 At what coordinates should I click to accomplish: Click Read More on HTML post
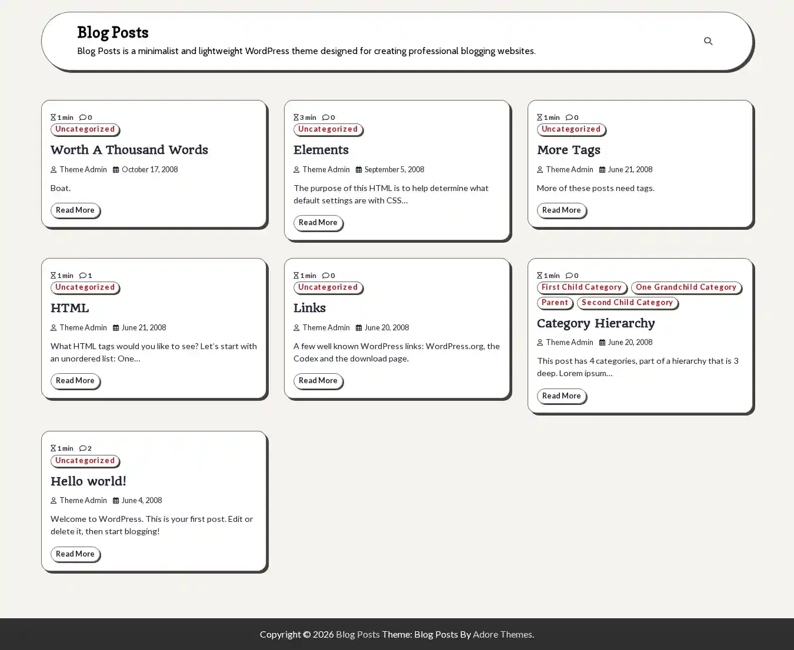75,381
